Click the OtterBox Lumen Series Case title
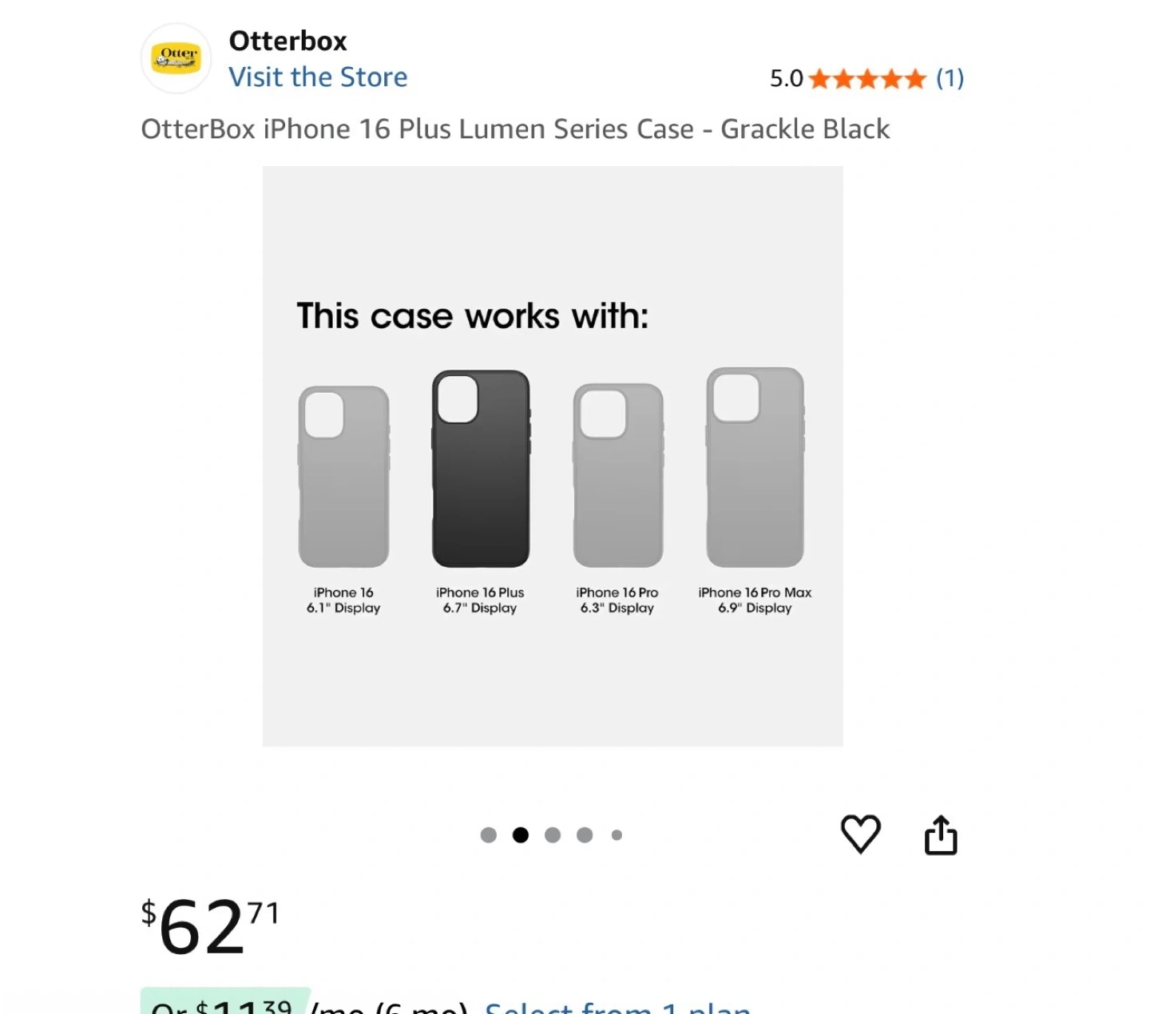This screenshot has width=1150, height=1014. (x=515, y=129)
